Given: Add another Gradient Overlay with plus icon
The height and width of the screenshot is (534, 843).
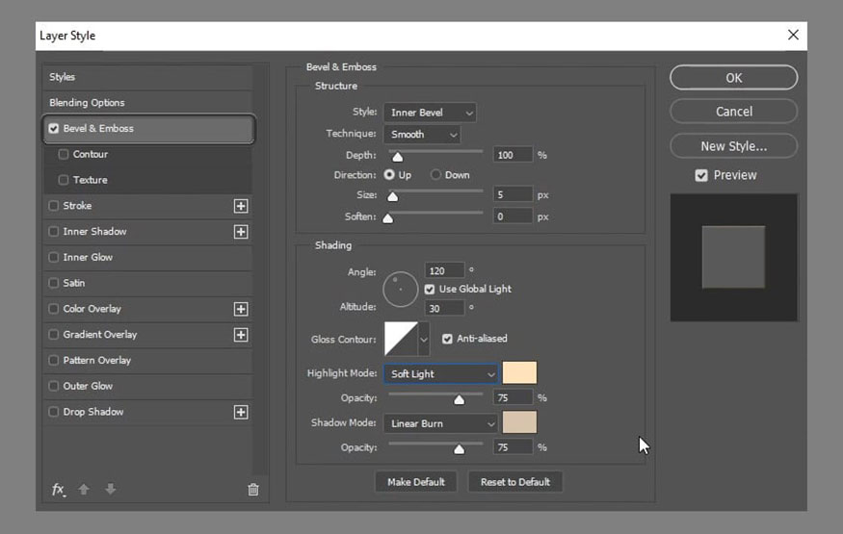Looking at the screenshot, I should tap(241, 335).
